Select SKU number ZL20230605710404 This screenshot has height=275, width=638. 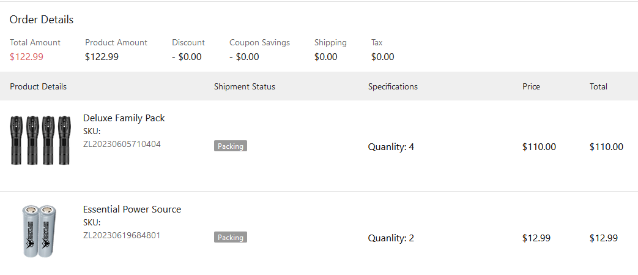122,144
